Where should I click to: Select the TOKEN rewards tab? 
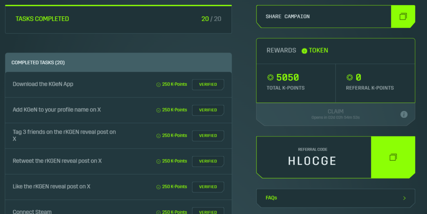point(315,50)
